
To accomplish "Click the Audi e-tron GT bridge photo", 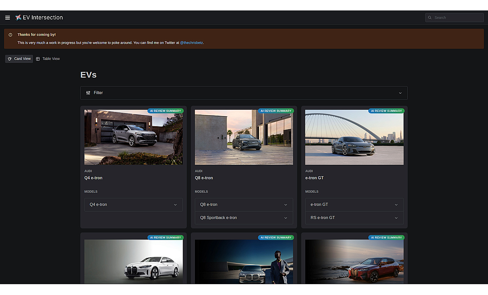I will (354, 137).
